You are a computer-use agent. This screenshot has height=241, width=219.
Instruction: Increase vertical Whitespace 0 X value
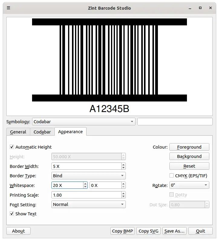click(x=123, y=184)
